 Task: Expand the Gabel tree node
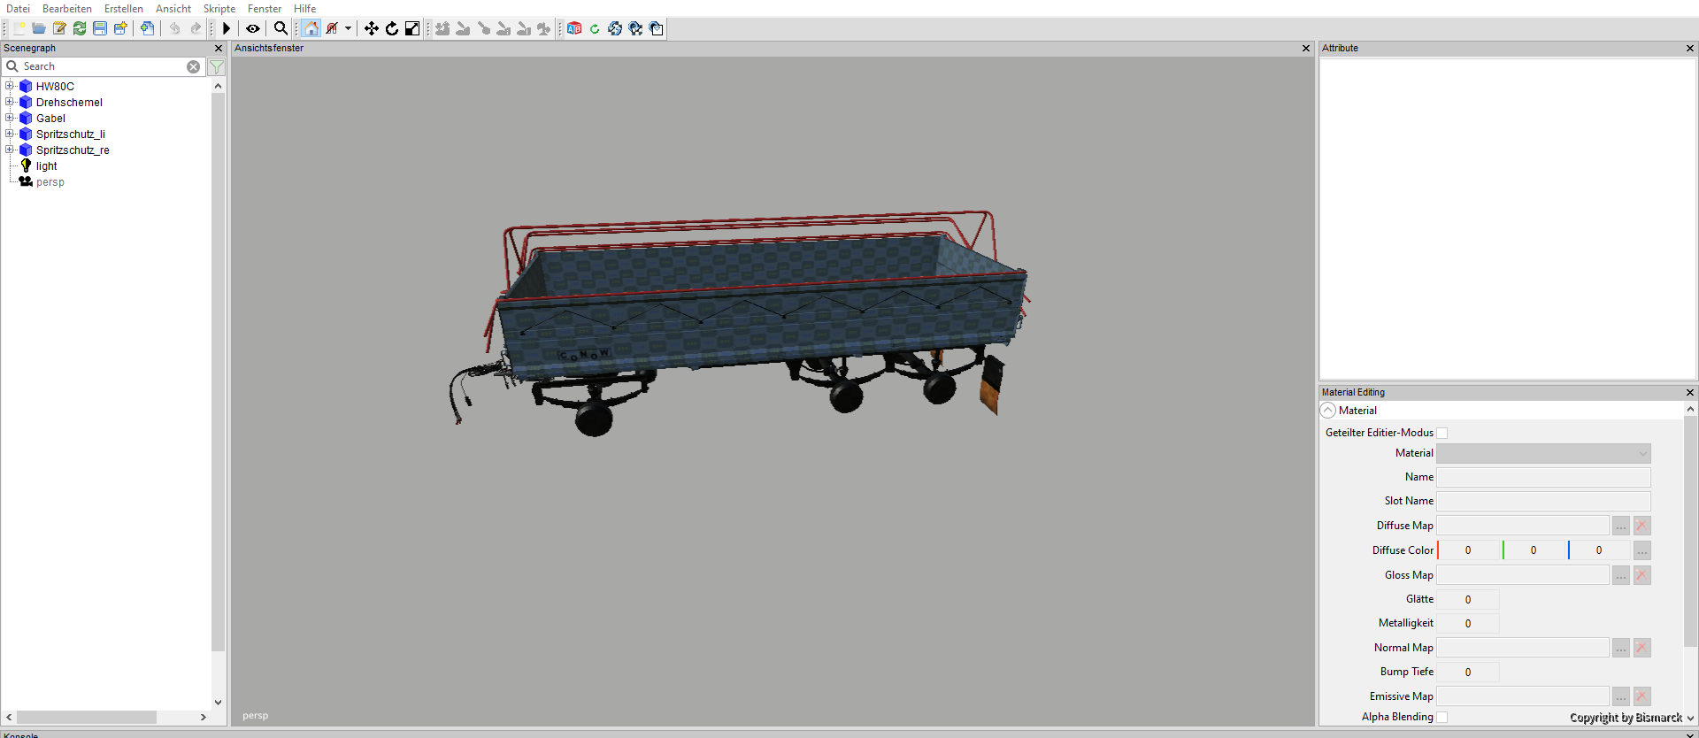[10, 118]
